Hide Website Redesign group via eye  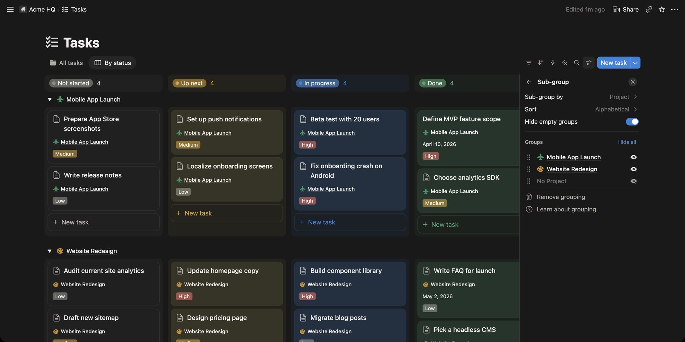pos(633,169)
